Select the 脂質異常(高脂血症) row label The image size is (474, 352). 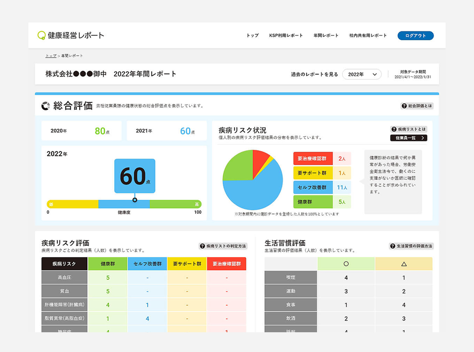pos(64,318)
